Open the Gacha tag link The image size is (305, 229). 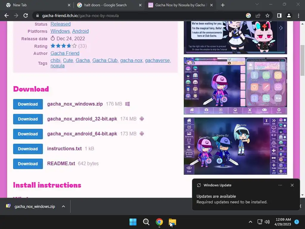click(83, 60)
